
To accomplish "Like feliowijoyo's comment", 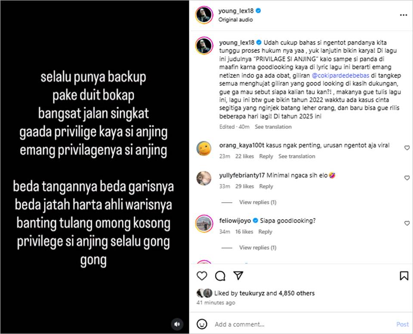I will [x=407, y=223].
